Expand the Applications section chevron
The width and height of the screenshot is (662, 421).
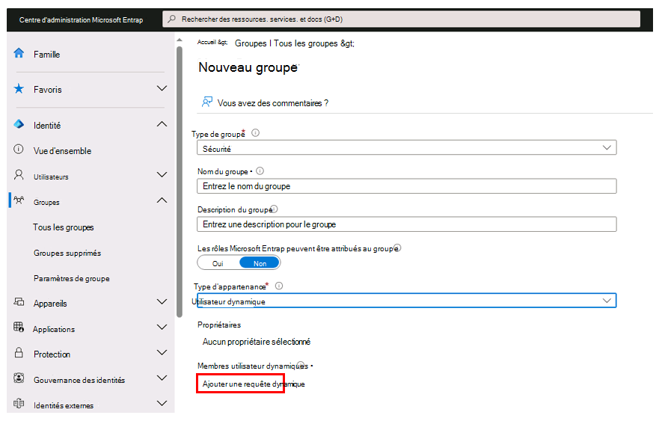(x=162, y=328)
